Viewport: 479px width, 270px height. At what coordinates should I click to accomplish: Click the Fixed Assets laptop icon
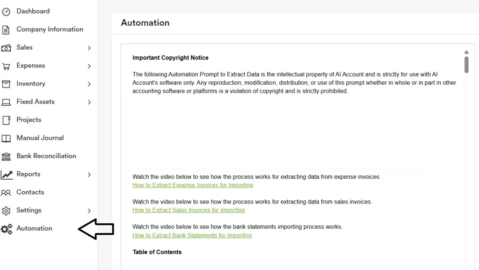coord(6,102)
